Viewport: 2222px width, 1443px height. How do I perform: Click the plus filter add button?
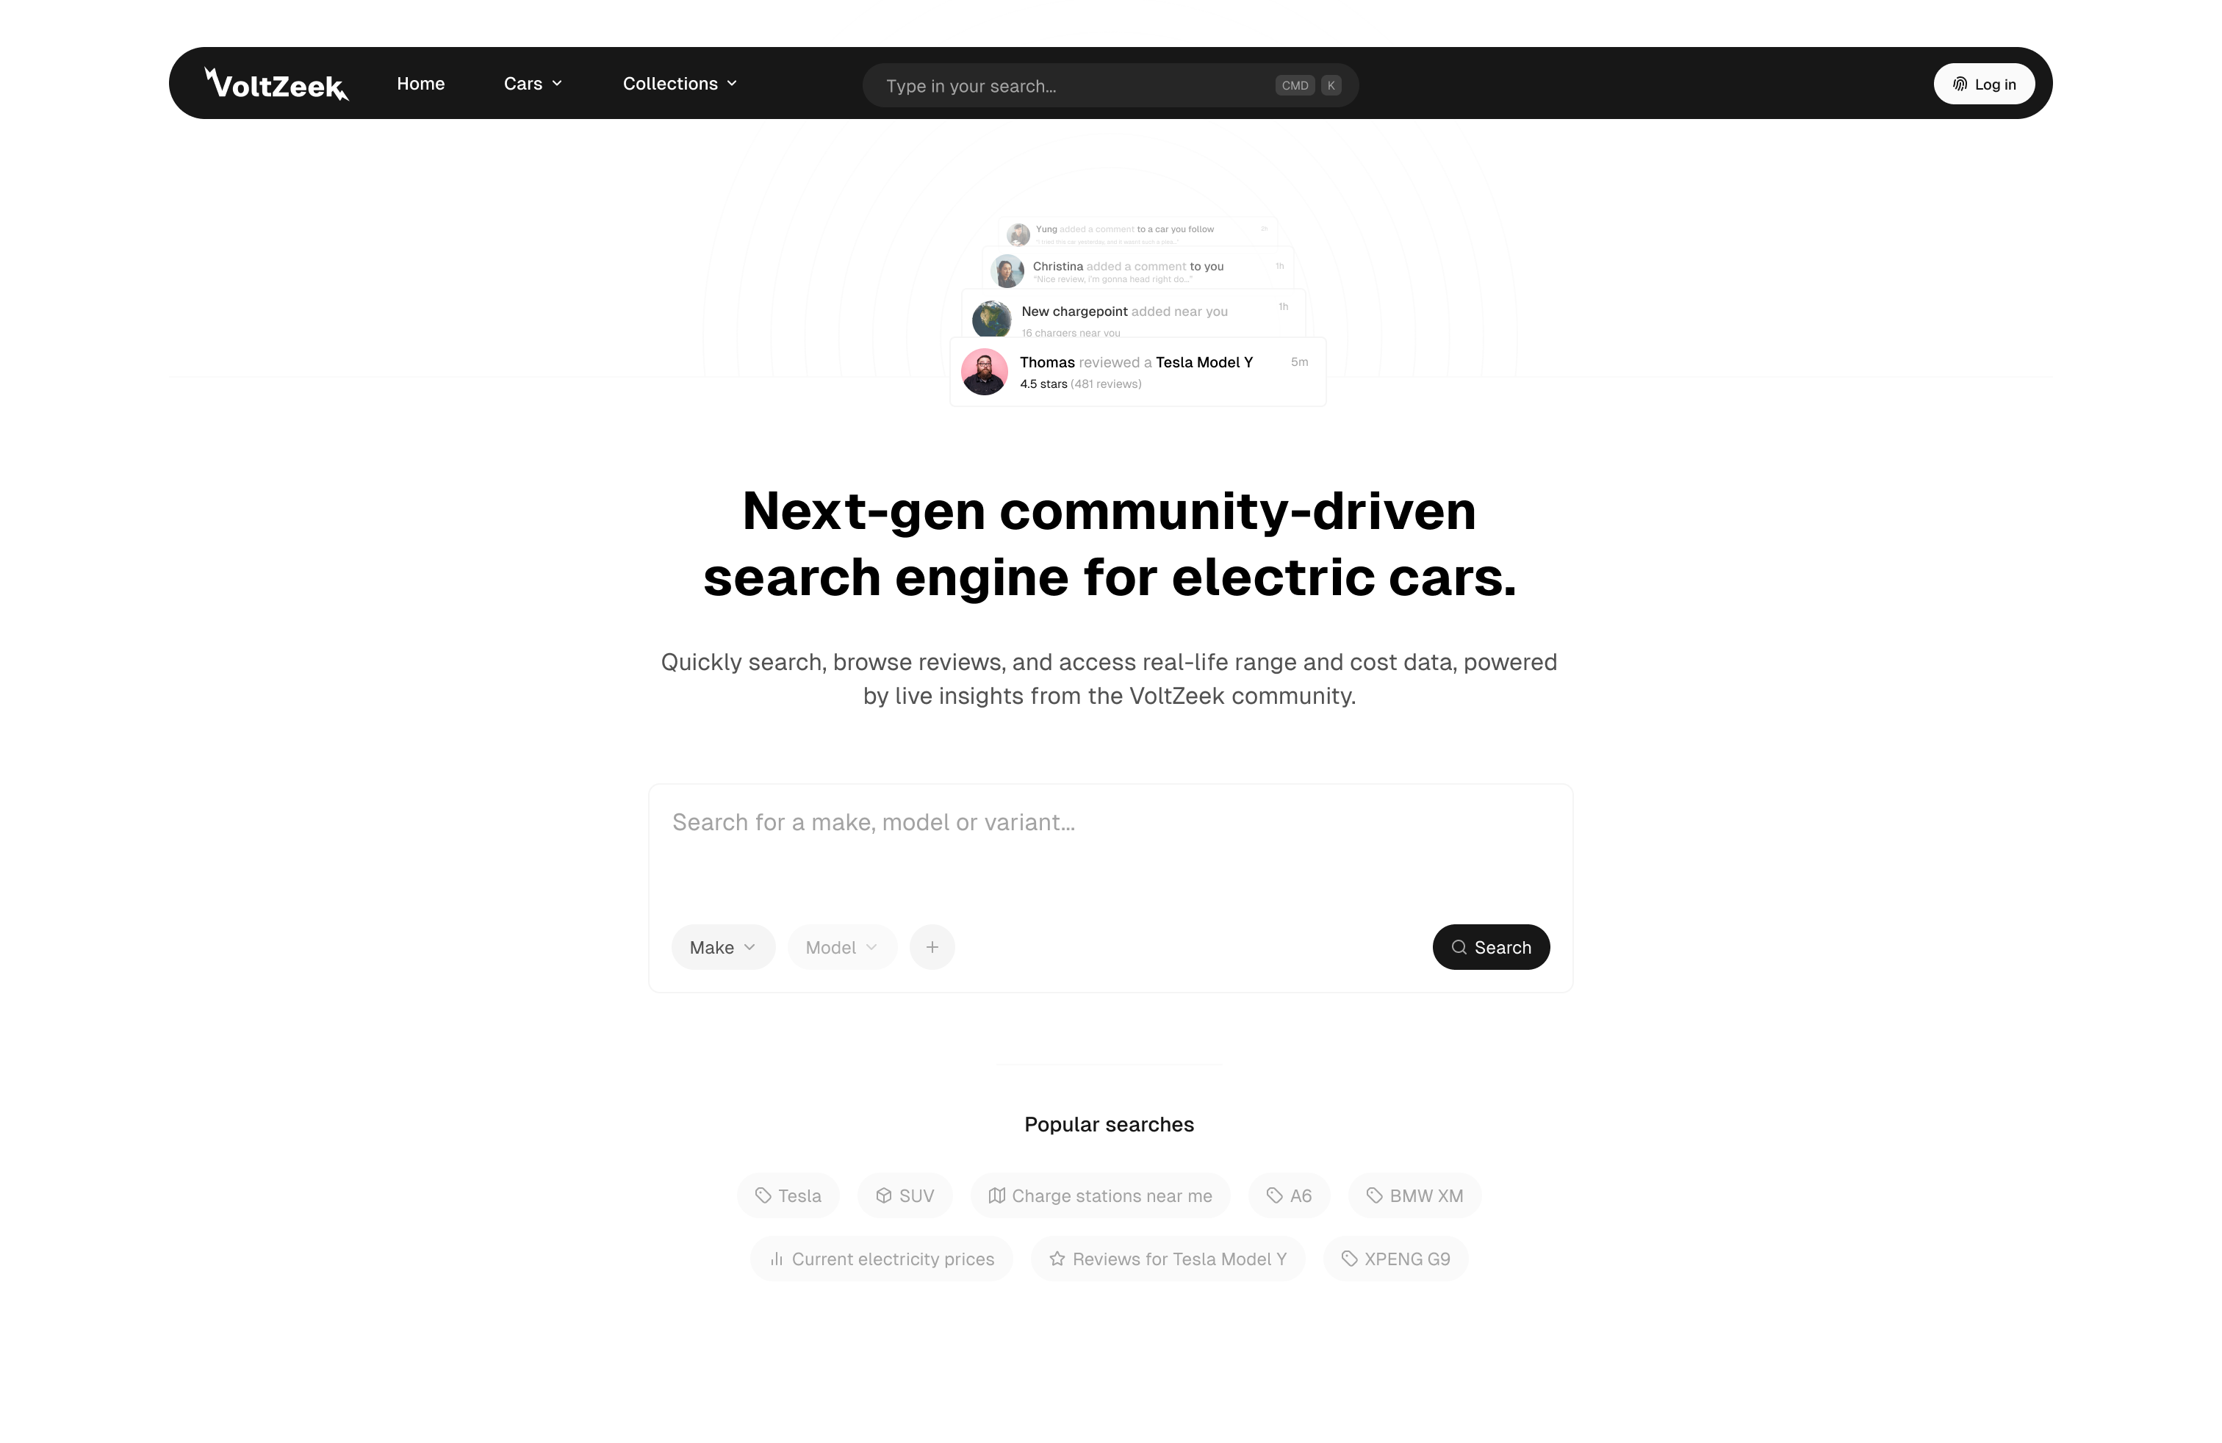point(931,947)
